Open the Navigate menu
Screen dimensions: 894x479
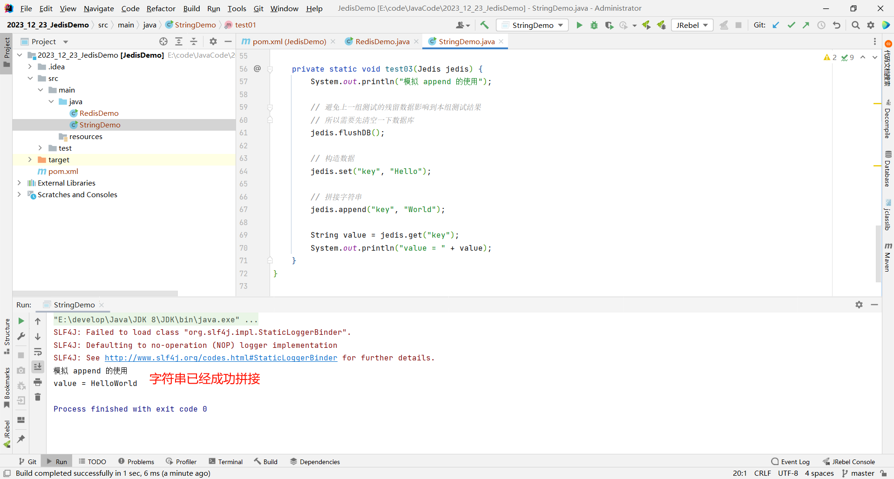click(99, 8)
